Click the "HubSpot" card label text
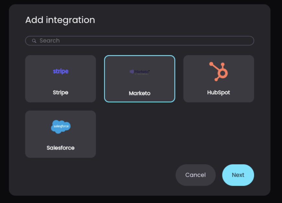 (x=218, y=92)
